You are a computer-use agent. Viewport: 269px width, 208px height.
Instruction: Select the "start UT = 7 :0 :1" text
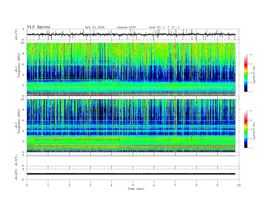pyautogui.click(x=164, y=27)
